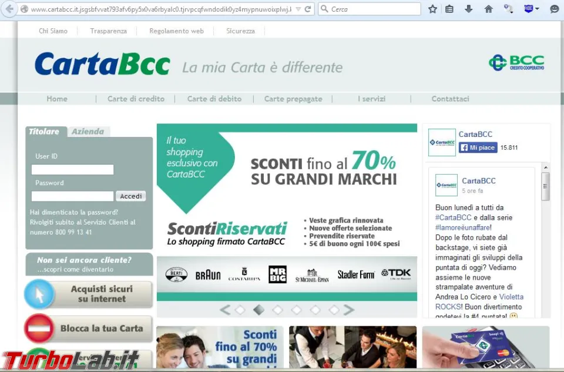Viewport: 564px width, 372px height.
Task: Select the Home menu item
Action: (x=57, y=99)
